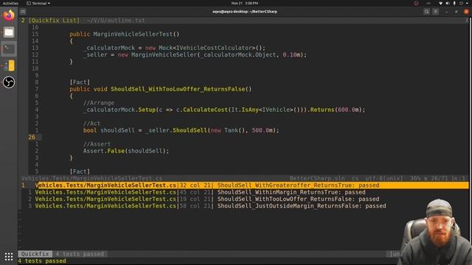Open the yellow sticky-note app in the dock
Image resolution: width=472 pixels, height=265 pixels.
[x=10, y=66]
